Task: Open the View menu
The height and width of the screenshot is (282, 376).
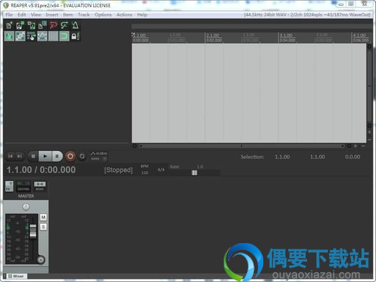Action: pos(36,14)
